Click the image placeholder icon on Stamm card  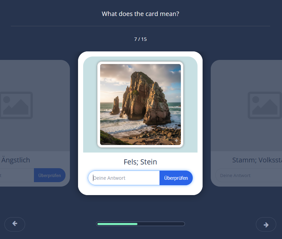pyautogui.click(x=264, y=105)
